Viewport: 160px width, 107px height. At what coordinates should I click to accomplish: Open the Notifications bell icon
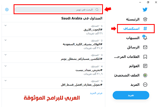pyautogui.click(x=145, y=38)
